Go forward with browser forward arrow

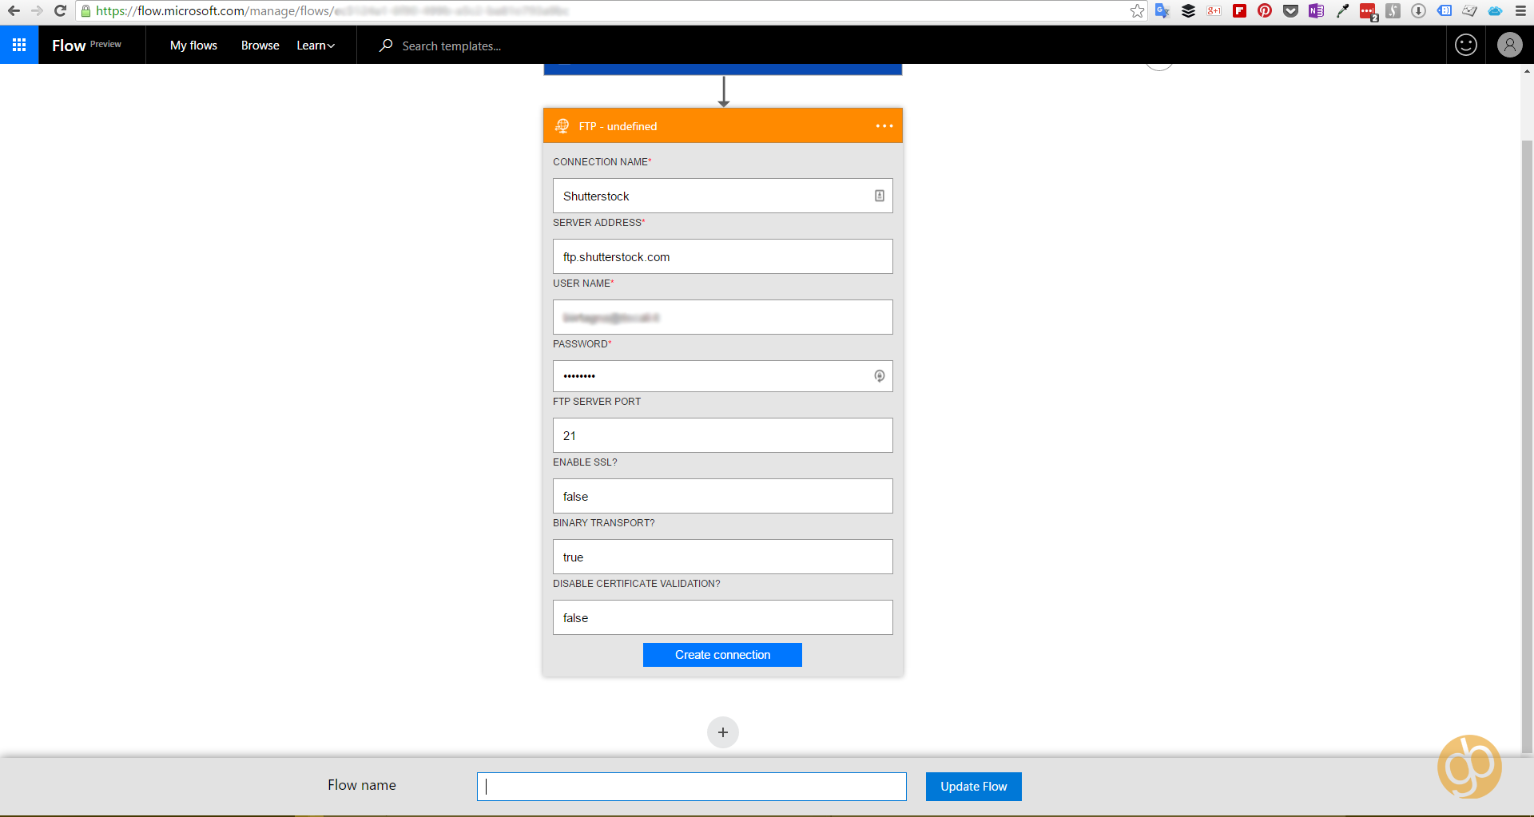pyautogui.click(x=37, y=10)
